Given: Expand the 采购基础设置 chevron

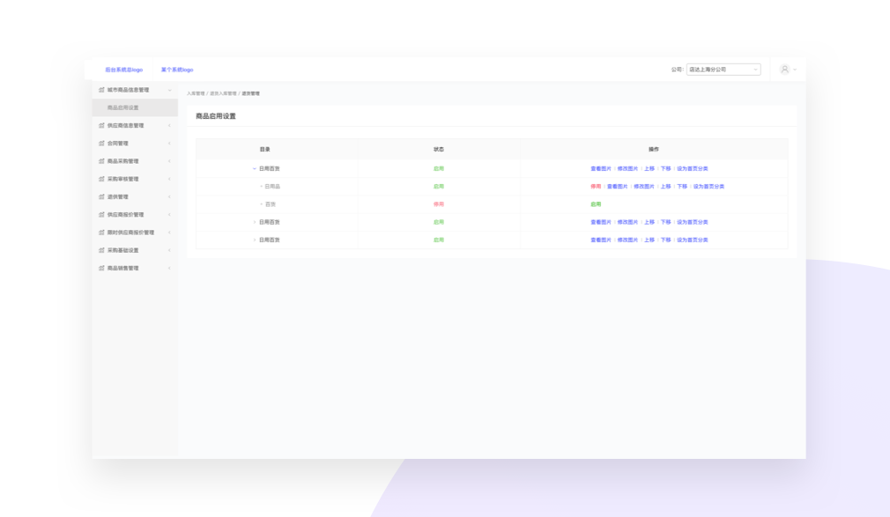Looking at the screenshot, I should (169, 250).
